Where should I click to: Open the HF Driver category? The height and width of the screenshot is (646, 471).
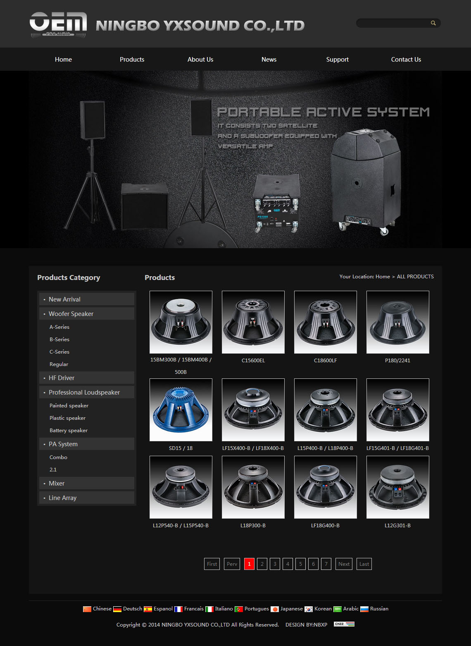pos(87,378)
